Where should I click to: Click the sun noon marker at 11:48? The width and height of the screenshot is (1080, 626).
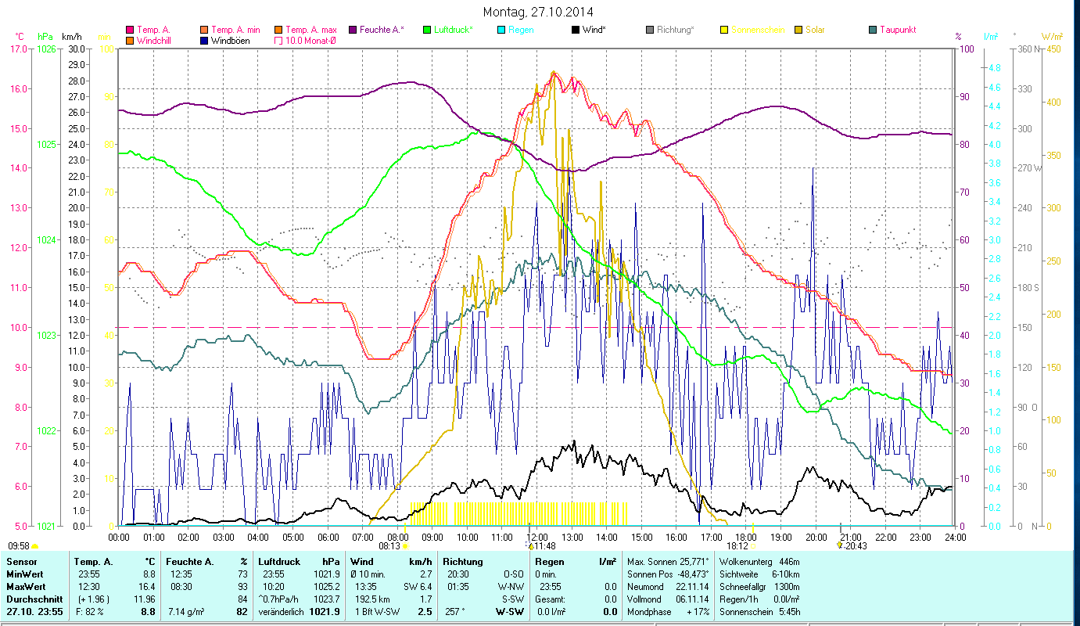[531, 545]
